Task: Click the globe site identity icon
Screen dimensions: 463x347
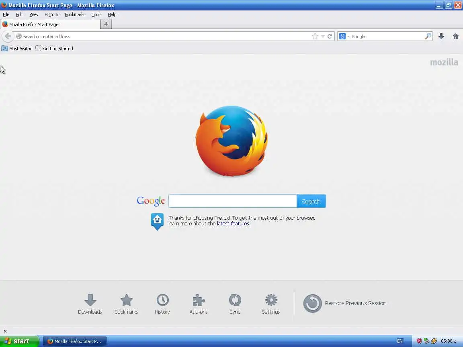Action: (x=19, y=36)
